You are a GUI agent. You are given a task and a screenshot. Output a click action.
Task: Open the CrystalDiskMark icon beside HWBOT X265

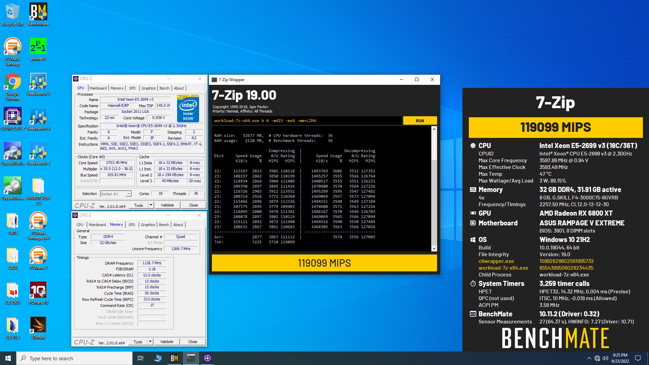13,189
